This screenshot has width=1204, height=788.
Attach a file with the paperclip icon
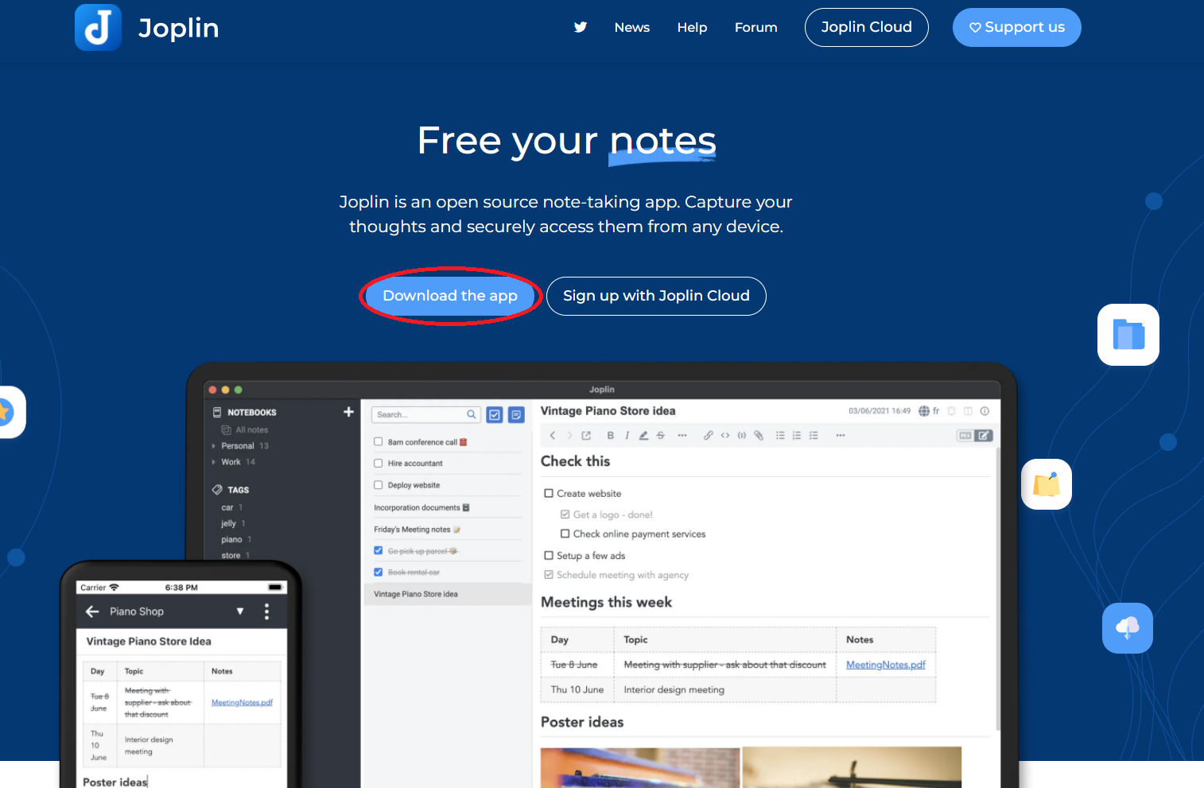tap(759, 435)
